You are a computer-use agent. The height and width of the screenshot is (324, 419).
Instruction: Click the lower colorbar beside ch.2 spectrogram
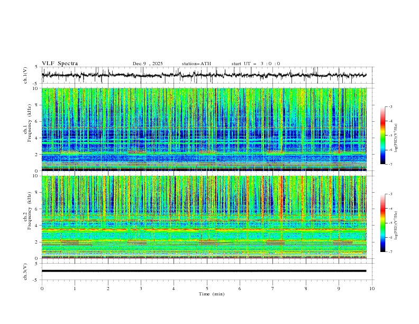[x=382, y=222]
